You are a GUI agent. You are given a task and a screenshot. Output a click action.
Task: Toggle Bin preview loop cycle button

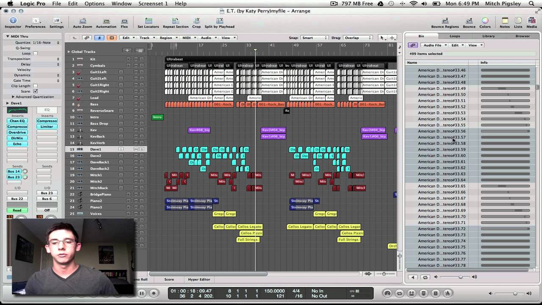(425, 277)
